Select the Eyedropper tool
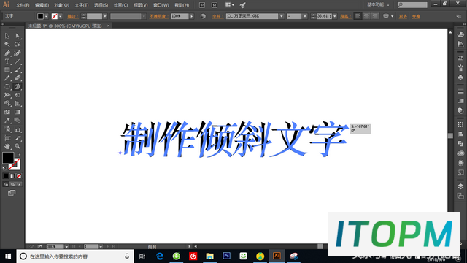The image size is (467, 263). 7,121
